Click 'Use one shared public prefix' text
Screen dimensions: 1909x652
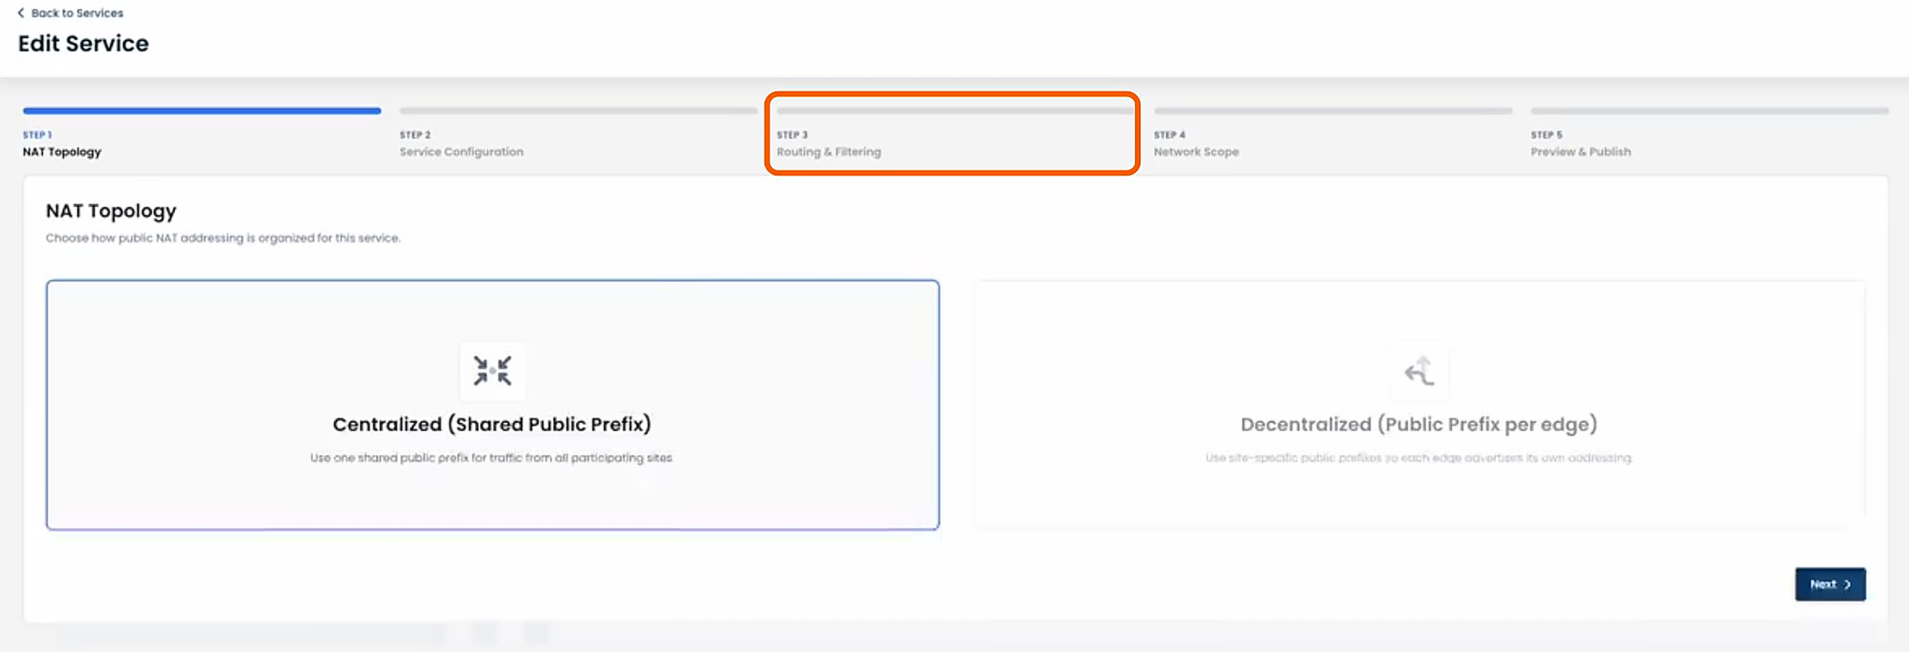(x=492, y=458)
